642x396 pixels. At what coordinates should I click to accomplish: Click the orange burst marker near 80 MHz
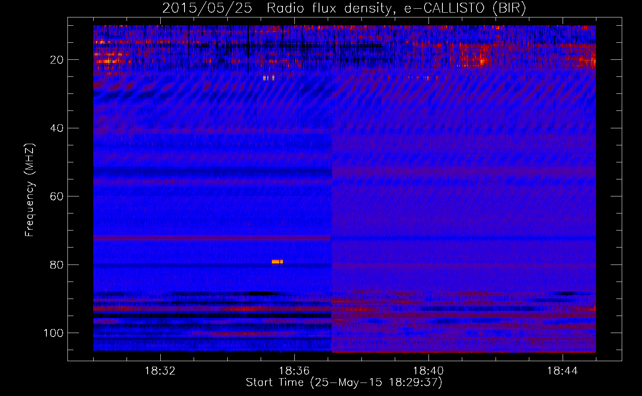click(x=277, y=262)
